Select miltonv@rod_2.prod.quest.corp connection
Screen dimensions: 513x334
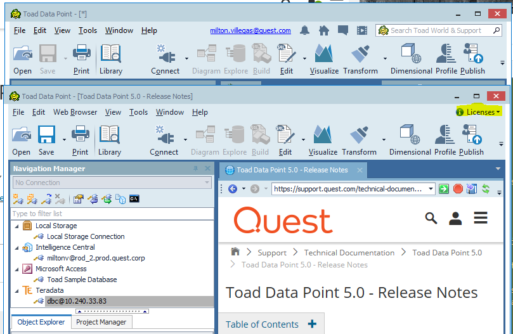96,258
